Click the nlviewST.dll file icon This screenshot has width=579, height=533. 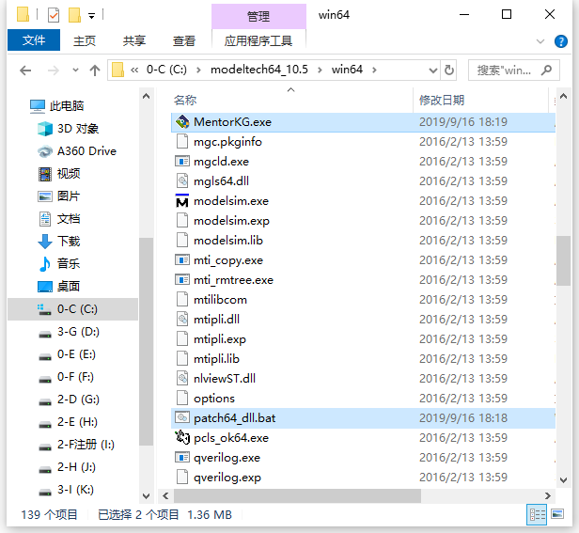click(x=182, y=379)
